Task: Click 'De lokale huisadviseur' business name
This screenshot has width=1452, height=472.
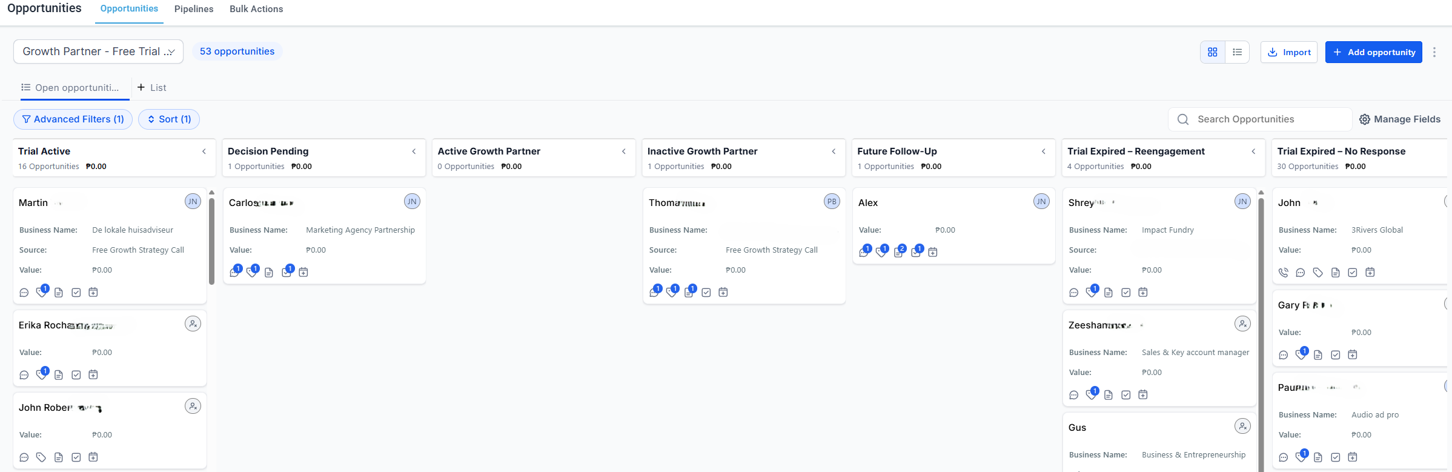Action: (x=133, y=230)
